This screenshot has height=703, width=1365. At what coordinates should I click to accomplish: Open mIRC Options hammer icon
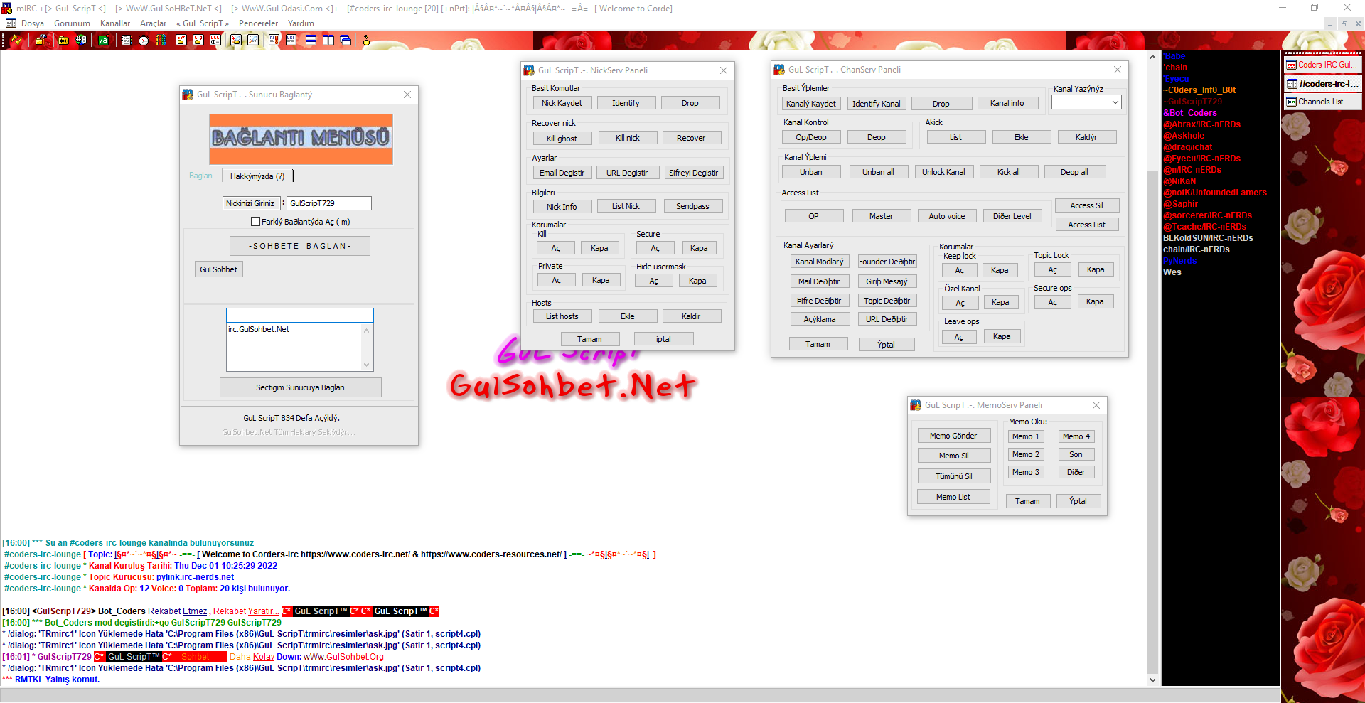tap(41, 41)
